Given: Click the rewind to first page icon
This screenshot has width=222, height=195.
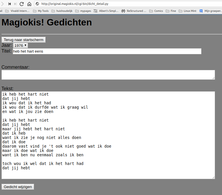Looking at the screenshot, I should (x=10, y=4).
